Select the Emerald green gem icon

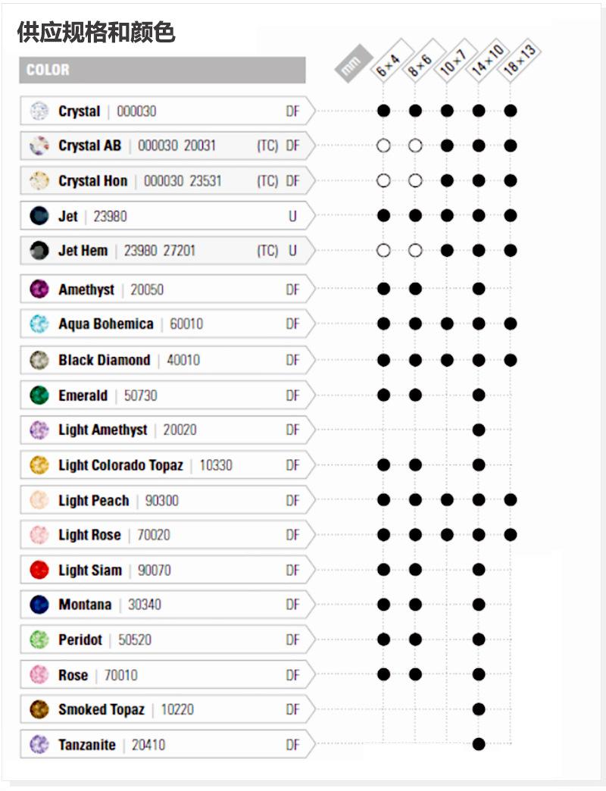click(39, 395)
